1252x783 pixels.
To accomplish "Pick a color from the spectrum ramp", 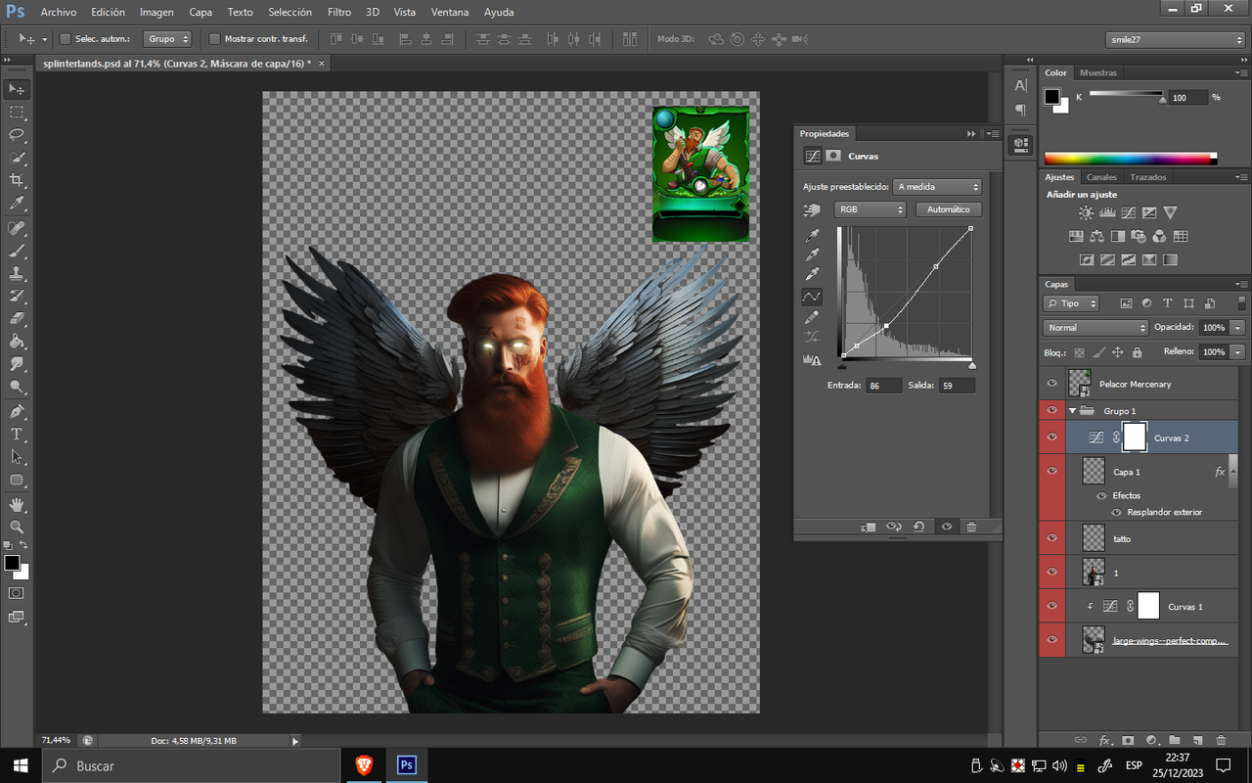I will pyautogui.click(x=1130, y=159).
